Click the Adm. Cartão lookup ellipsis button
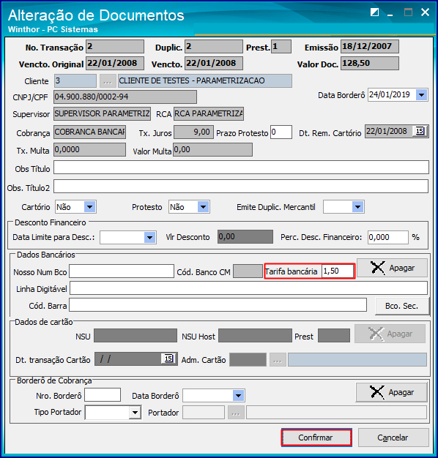 tap(278, 359)
